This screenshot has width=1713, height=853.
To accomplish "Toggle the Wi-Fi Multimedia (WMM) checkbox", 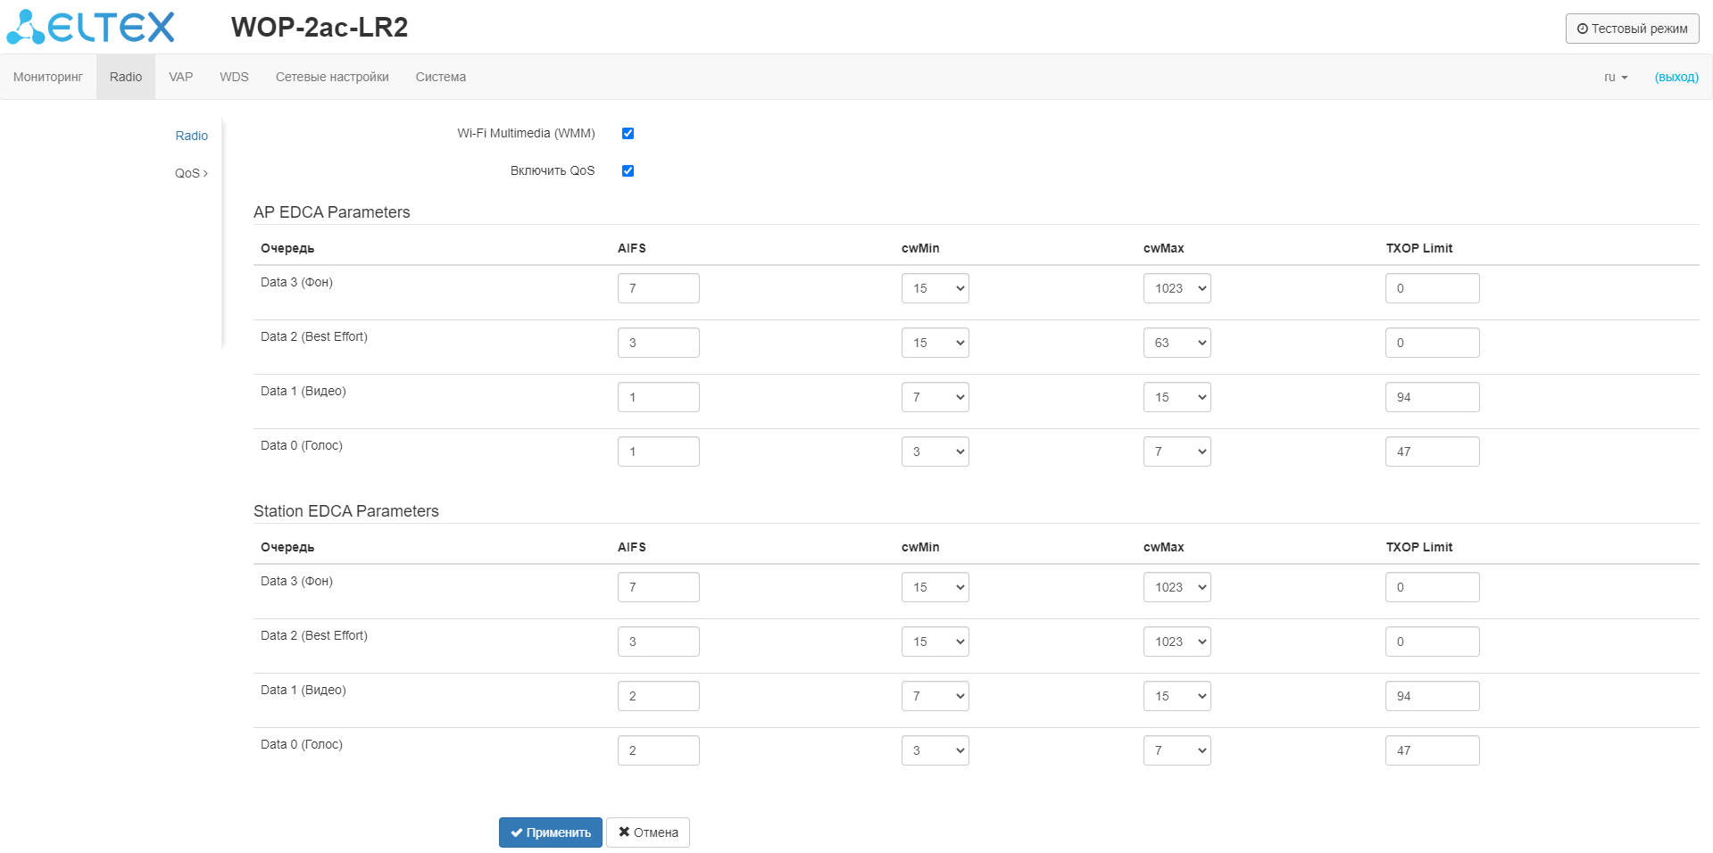I will tap(628, 134).
